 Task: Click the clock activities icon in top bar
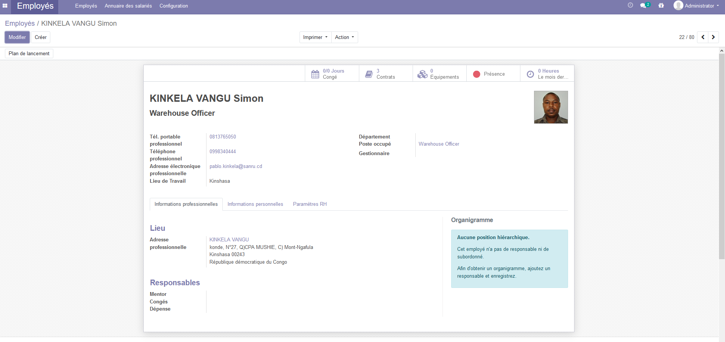click(630, 5)
